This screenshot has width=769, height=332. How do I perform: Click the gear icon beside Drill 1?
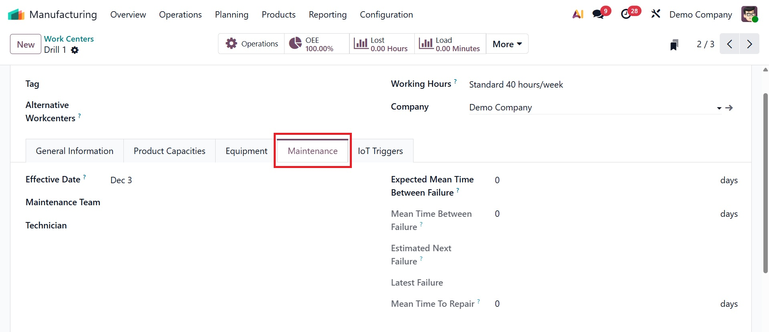point(75,50)
